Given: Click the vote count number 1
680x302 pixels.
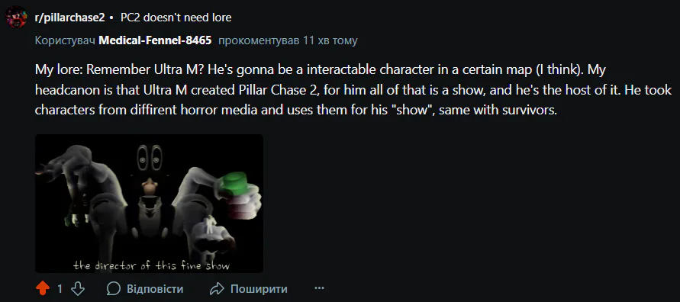Looking at the screenshot, I should (x=60, y=289).
